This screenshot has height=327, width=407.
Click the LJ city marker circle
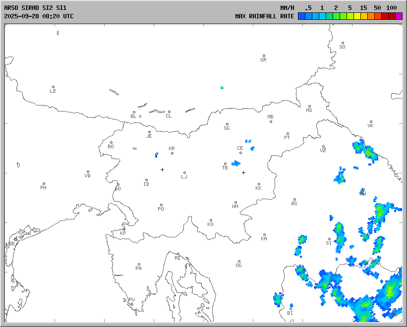(184, 173)
